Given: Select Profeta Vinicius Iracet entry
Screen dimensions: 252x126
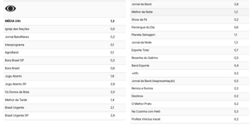Looking at the screenshot, I should [190, 119].
